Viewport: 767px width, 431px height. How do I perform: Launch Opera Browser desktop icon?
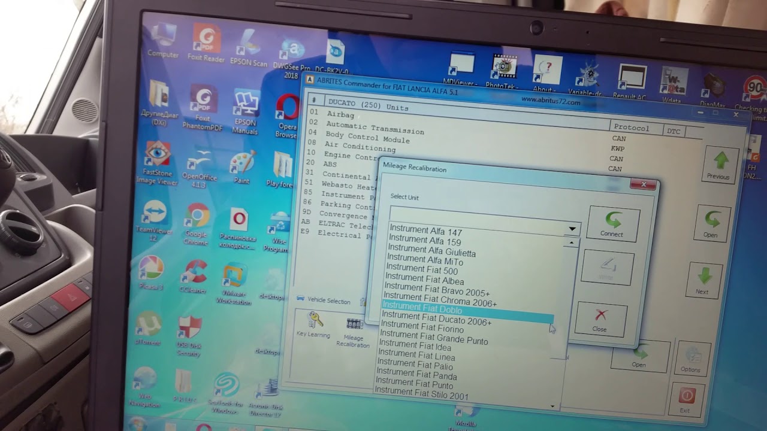tap(287, 116)
